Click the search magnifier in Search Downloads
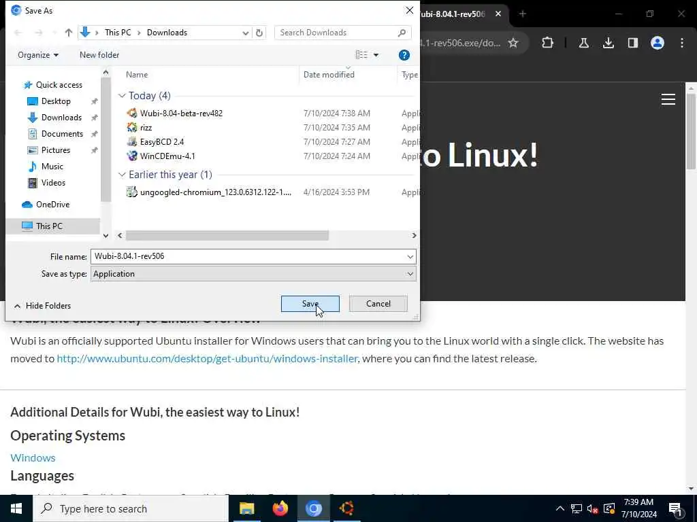The width and height of the screenshot is (697, 522). (x=402, y=33)
